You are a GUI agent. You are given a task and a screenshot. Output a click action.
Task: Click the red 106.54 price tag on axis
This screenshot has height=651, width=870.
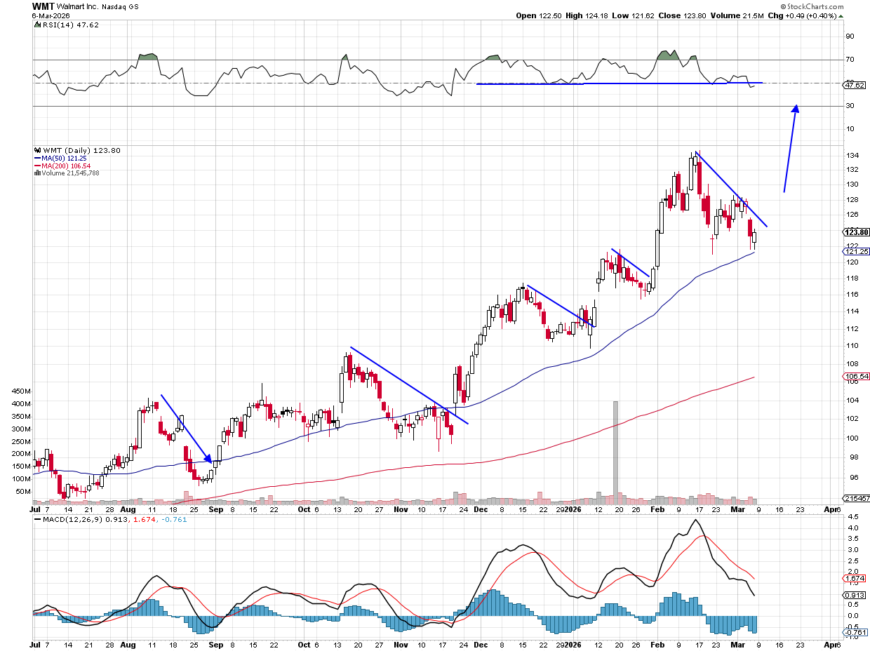[x=855, y=377]
